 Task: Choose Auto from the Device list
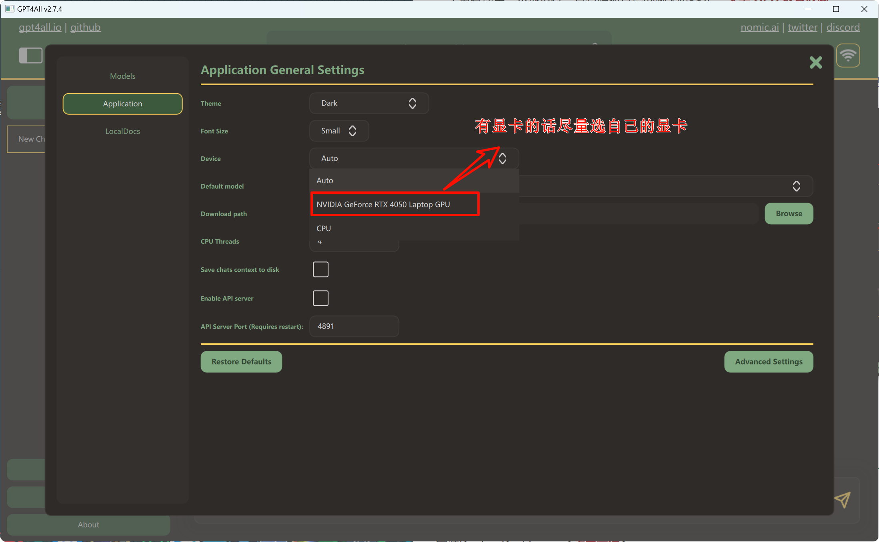coord(414,180)
